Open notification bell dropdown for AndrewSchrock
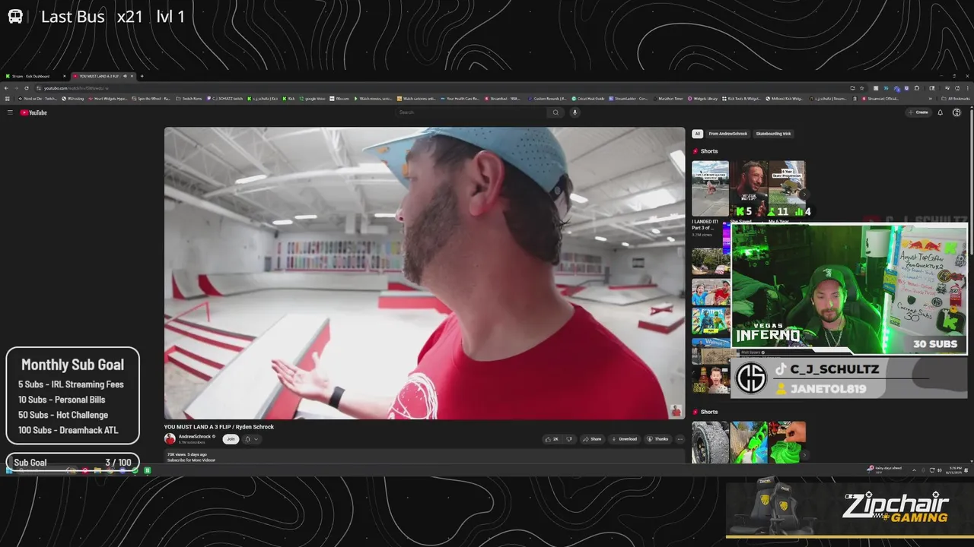The width and height of the screenshot is (974, 547). tap(251, 439)
